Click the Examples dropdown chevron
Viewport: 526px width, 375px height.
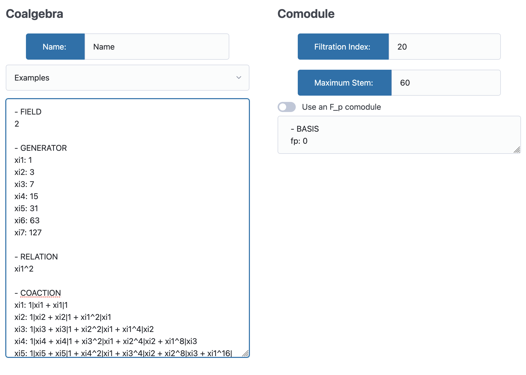pyautogui.click(x=239, y=78)
